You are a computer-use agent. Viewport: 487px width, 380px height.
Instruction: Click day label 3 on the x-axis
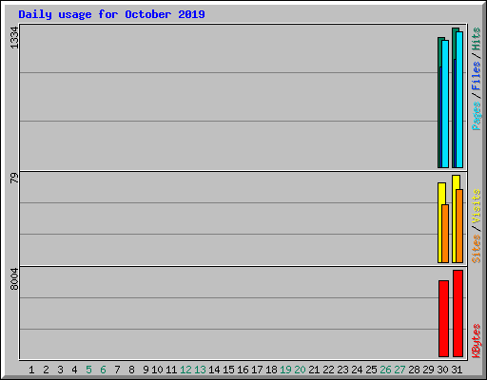60,370
